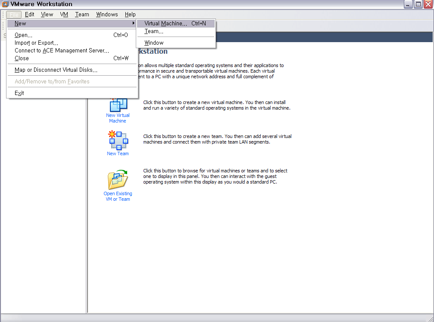Choose Team... from the New submenu
The height and width of the screenshot is (322, 434).
(176, 31)
